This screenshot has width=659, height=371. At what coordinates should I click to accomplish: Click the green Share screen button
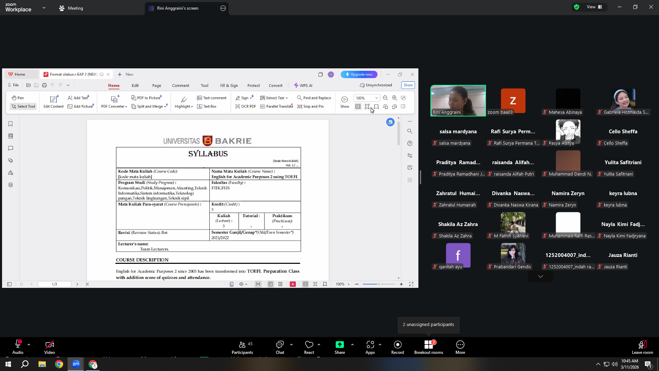(x=339, y=347)
